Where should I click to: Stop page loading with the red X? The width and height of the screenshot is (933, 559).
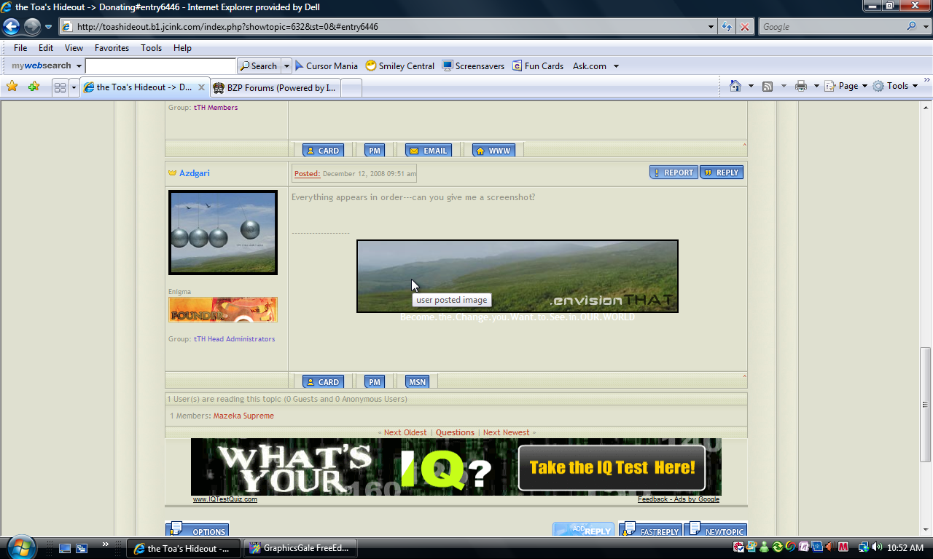coord(745,27)
